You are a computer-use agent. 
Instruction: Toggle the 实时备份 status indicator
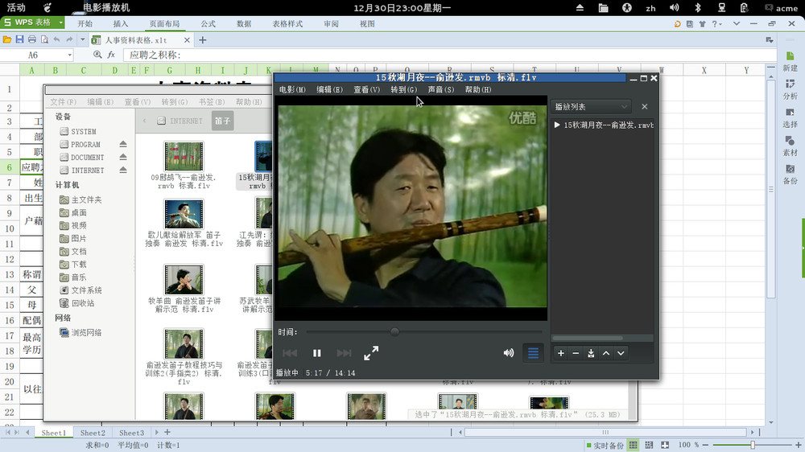[605, 446]
